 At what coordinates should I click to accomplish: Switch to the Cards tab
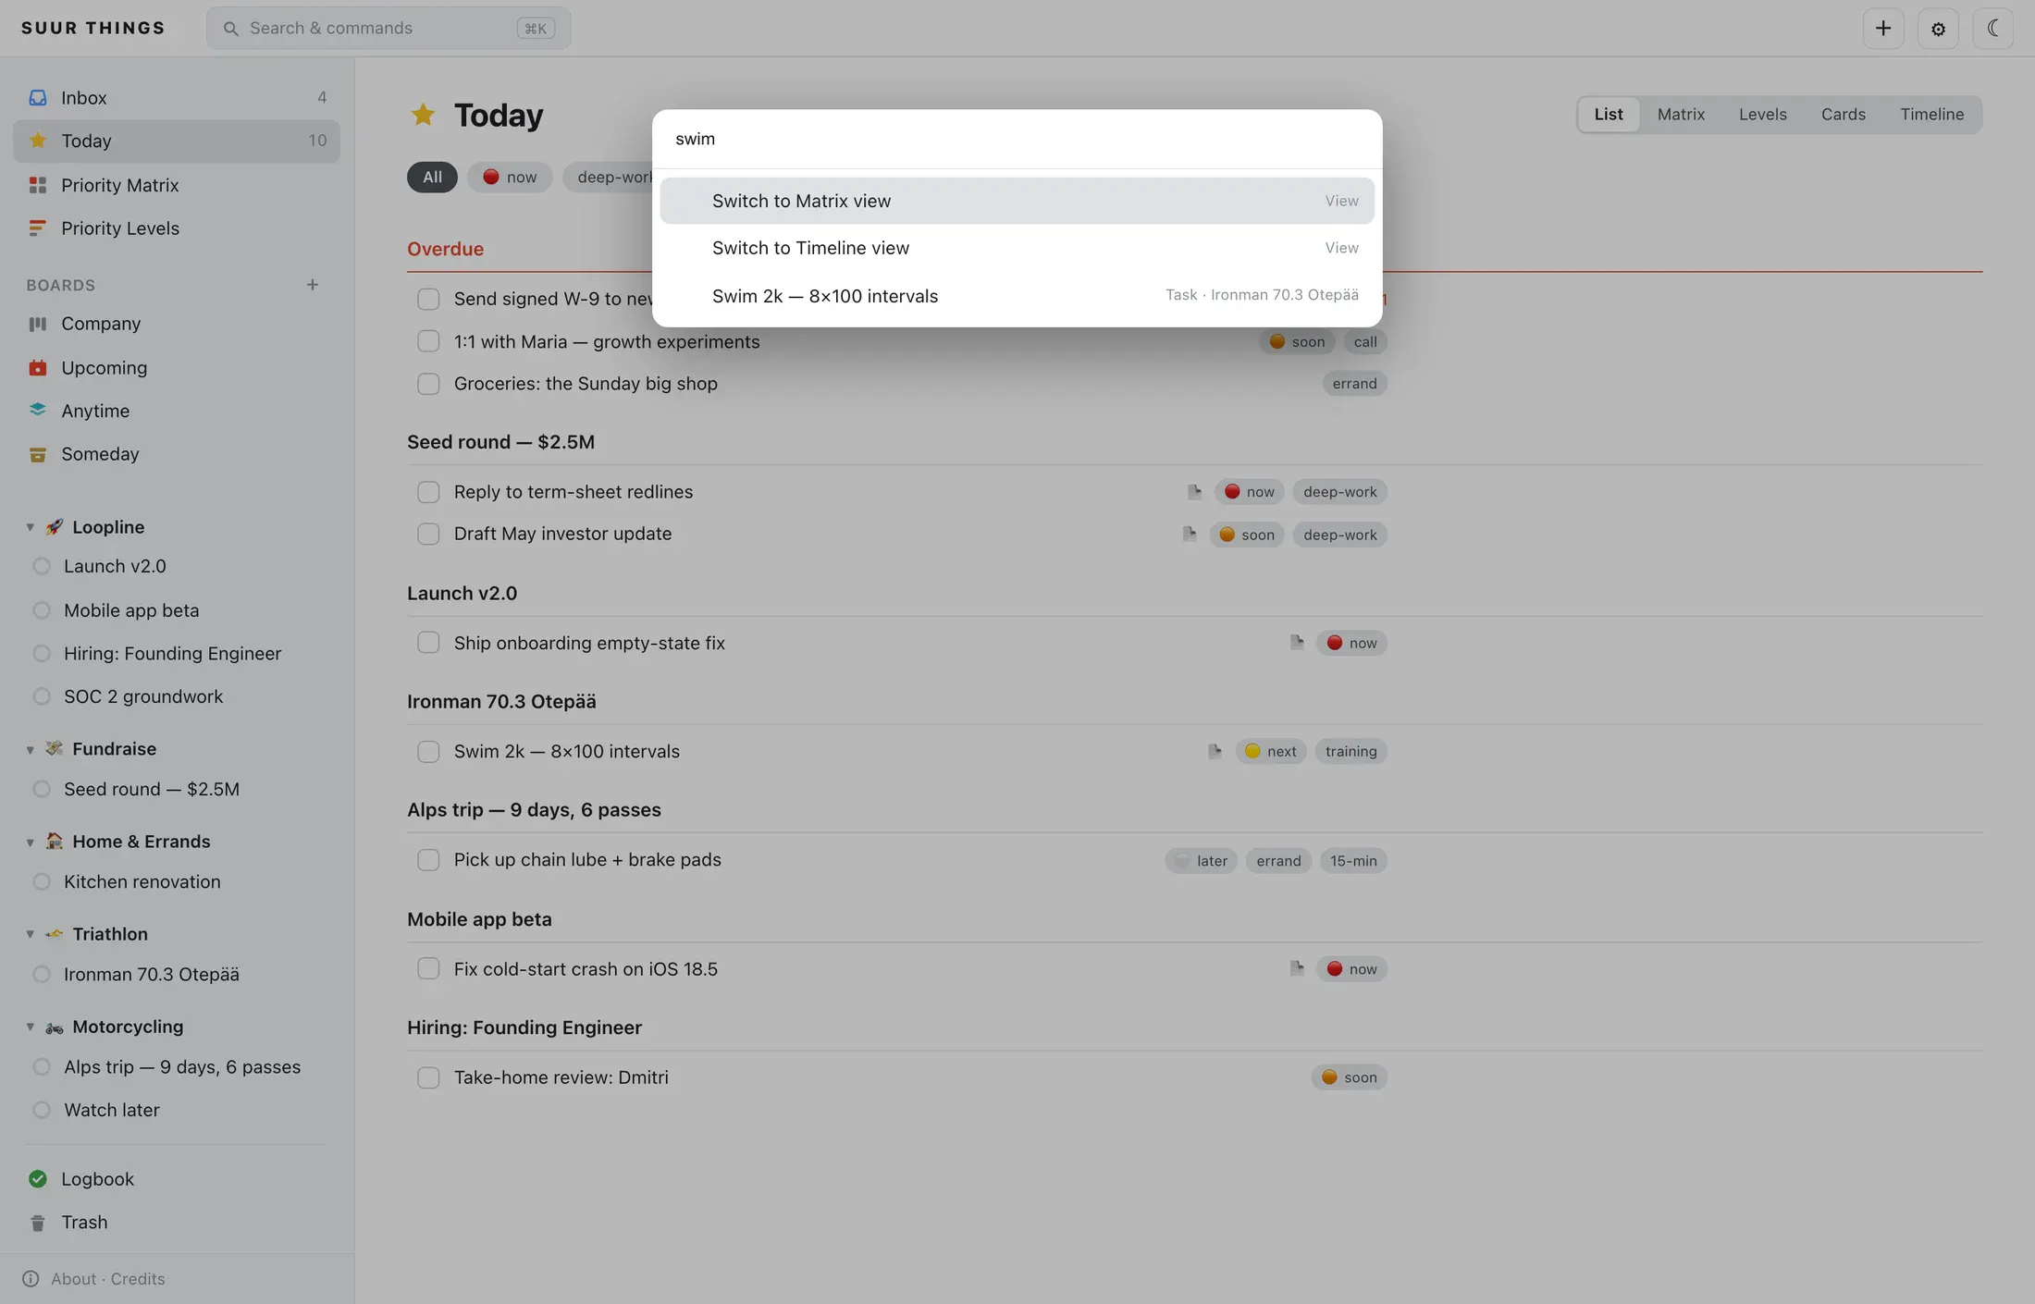[1844, 115]
